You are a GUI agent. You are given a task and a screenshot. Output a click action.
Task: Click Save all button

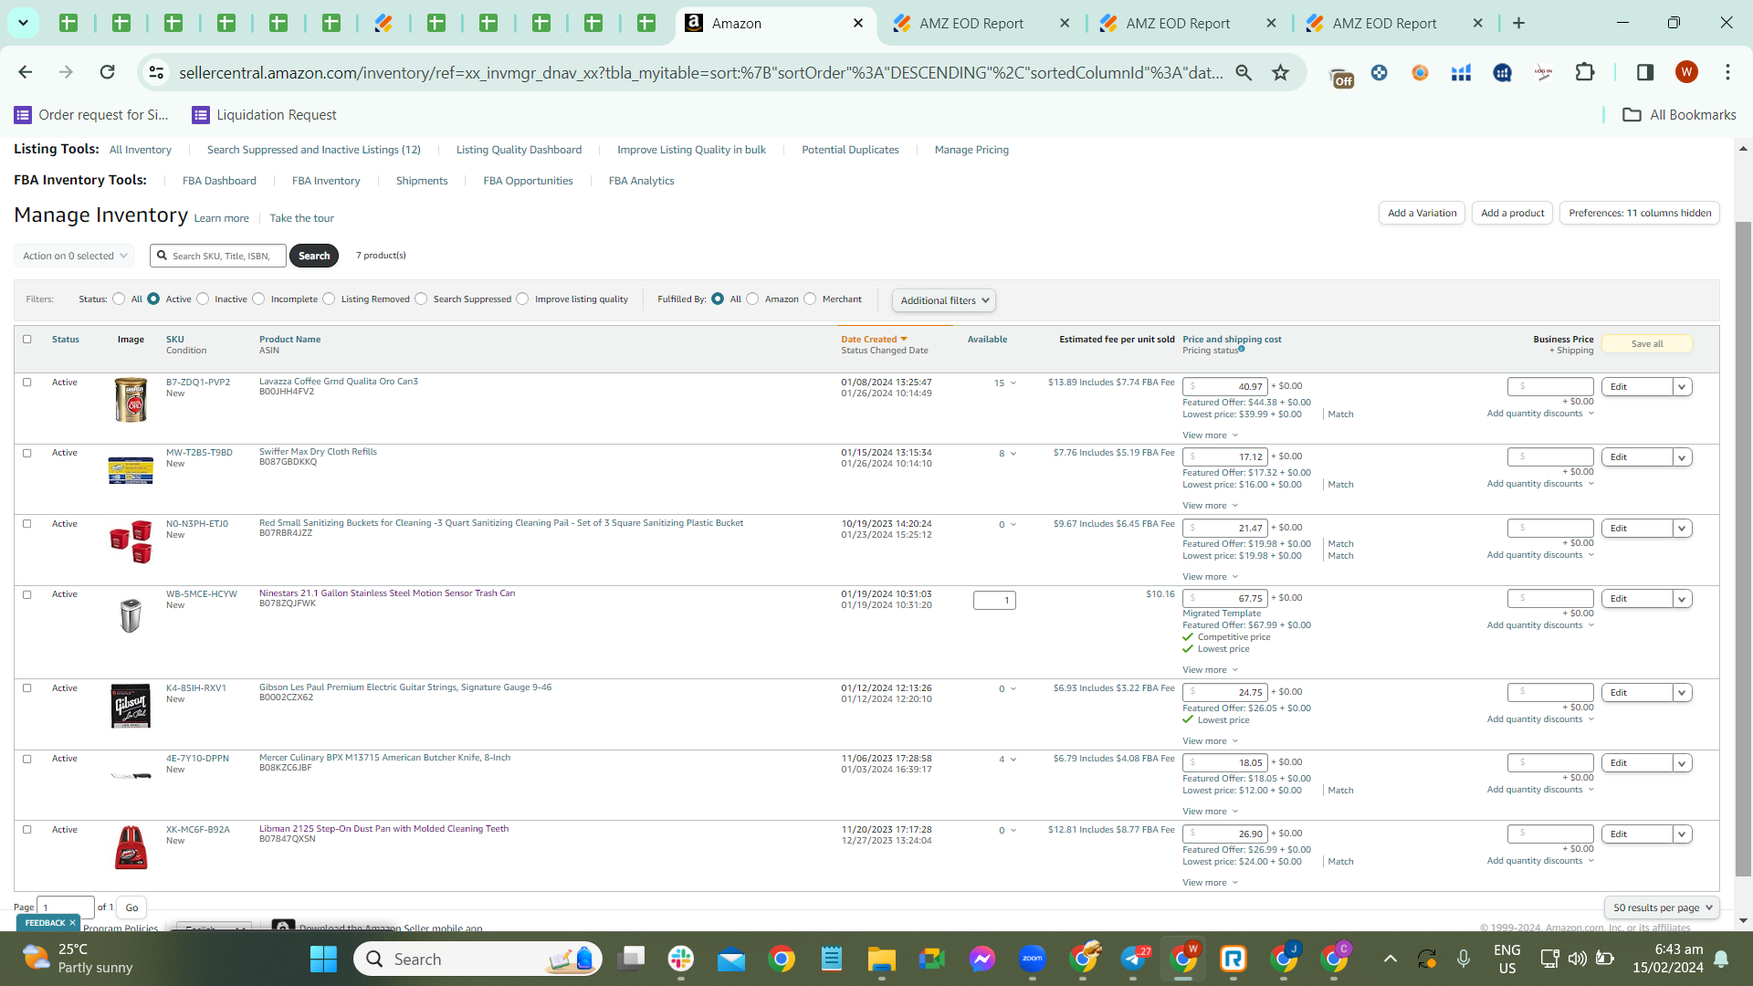(x=1647, y=344)
